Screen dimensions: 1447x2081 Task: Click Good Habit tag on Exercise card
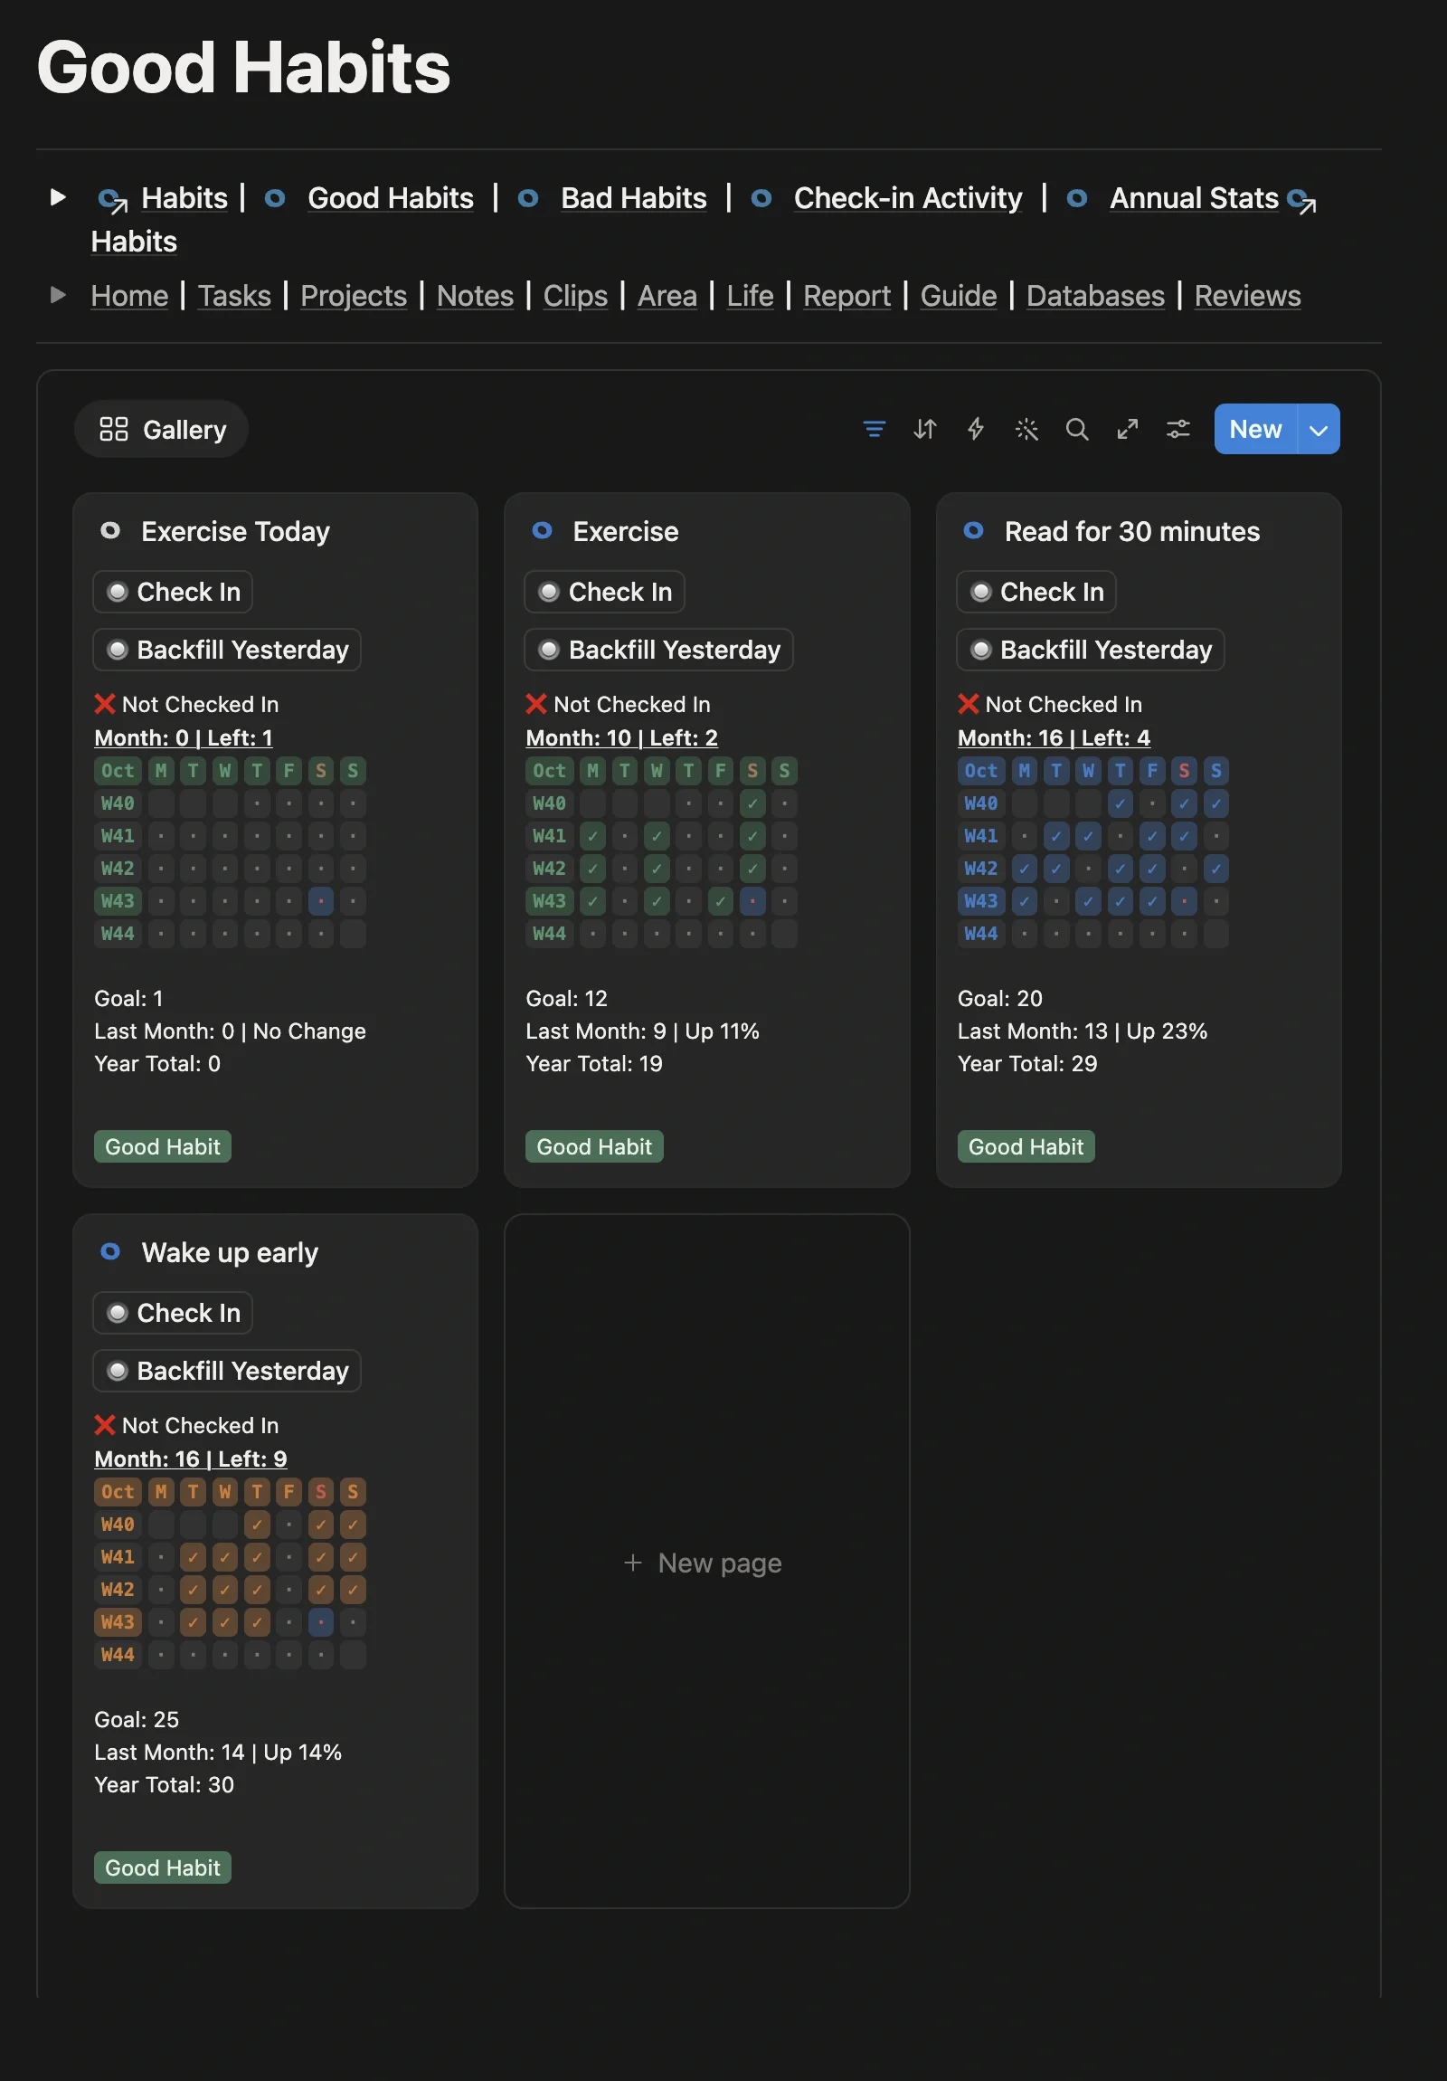(594, 1146)
